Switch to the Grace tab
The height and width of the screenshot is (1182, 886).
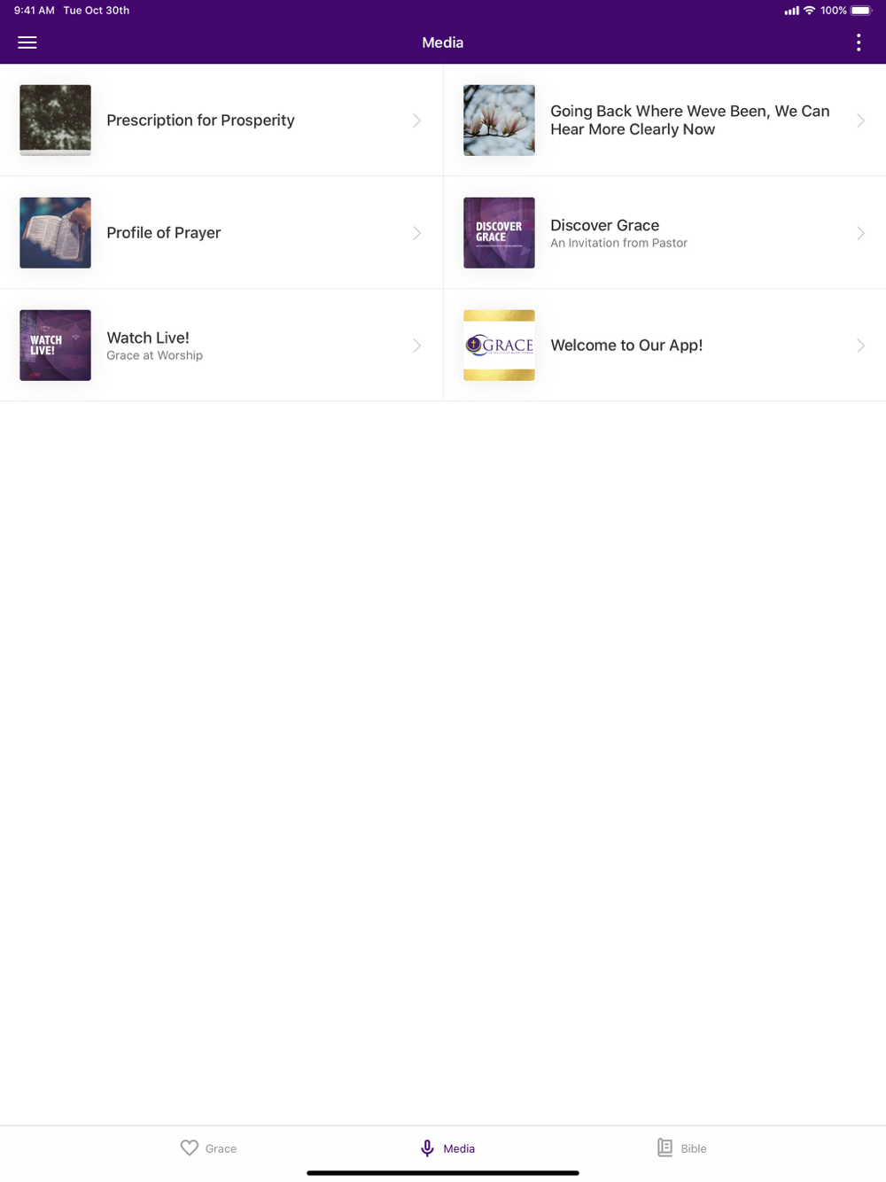point(209,1147)
